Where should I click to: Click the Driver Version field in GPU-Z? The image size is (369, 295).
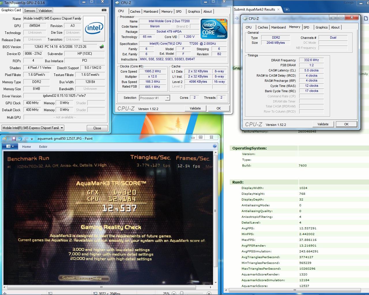point(64,96)
